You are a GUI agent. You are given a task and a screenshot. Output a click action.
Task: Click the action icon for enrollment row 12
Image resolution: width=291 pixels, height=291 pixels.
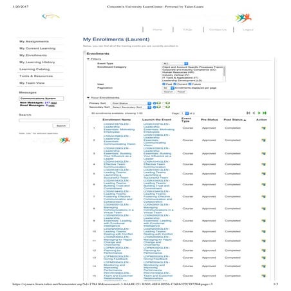[x=263, y=250]
